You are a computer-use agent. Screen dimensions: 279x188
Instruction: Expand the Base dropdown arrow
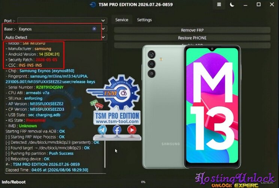coord(103,29)
